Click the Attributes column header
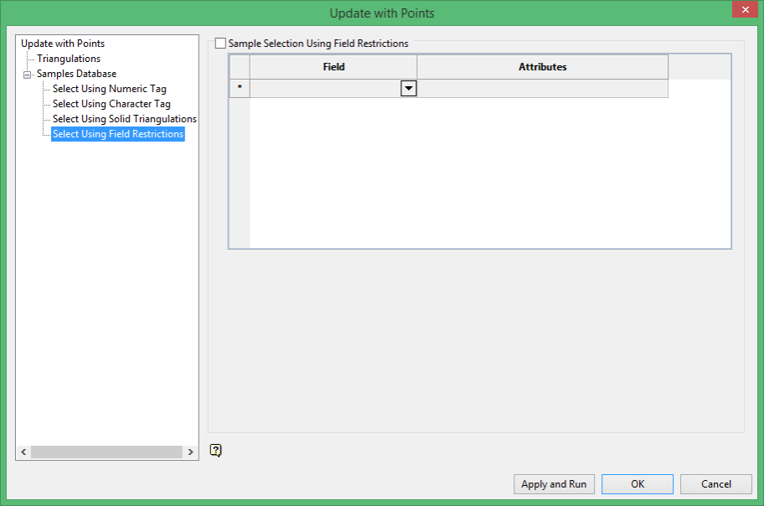This screenshot has height=506, width=764. click(542, 67)
